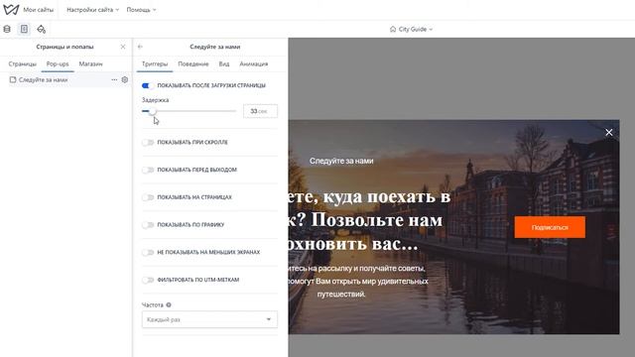Open three-dots menu for Следуйте за нами popup
The height and width of the screenshot is (357, 635).
pyautogui.click(x=114, y=79)
